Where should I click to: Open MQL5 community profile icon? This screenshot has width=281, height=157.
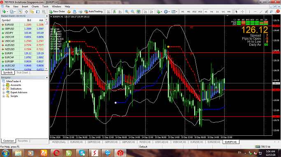click(74, 11)
